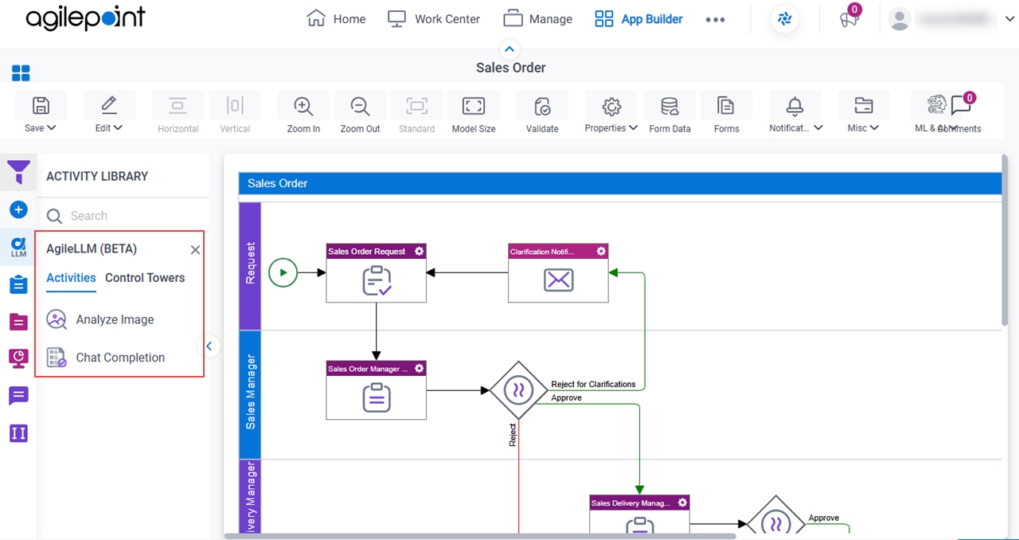This screenshot has height=540, width=1019.
Task: Open the Manage menu
Action: pos(538,19)
